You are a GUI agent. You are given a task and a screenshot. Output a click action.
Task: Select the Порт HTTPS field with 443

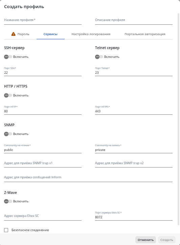click(134, 111)
